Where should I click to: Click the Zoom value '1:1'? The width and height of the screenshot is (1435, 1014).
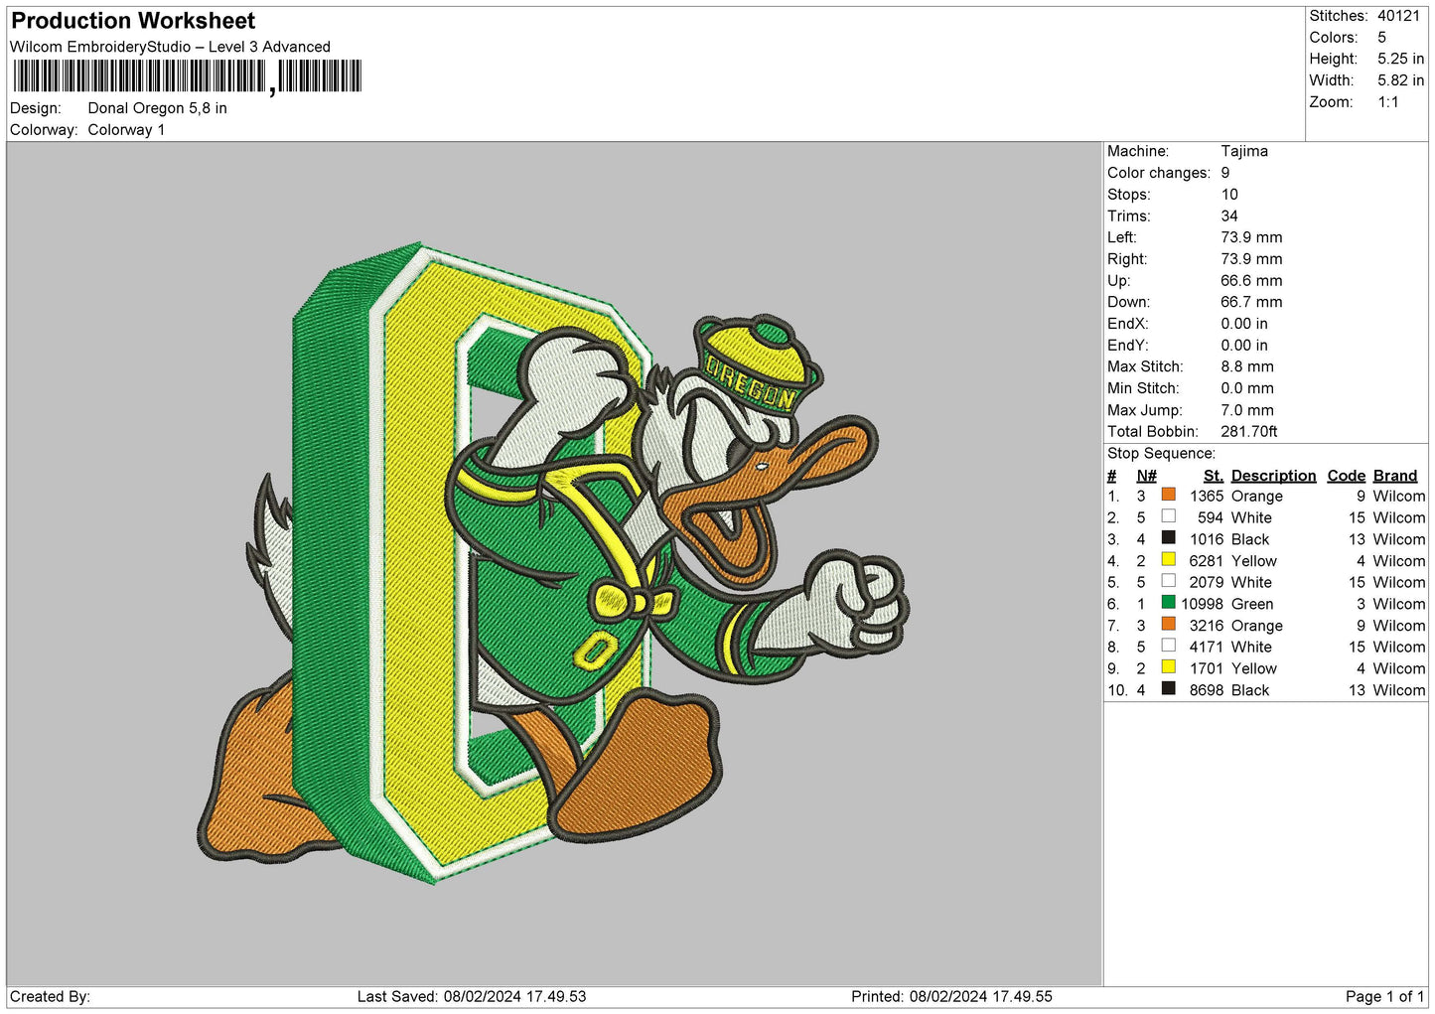pyautogui.click(x=1387, y=102)
